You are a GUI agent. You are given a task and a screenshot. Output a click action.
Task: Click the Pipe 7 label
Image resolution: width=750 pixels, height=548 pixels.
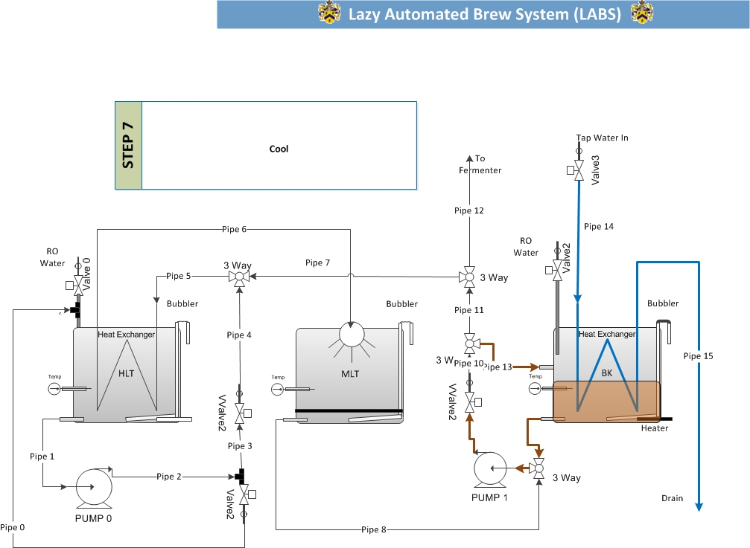click(317, 262)
